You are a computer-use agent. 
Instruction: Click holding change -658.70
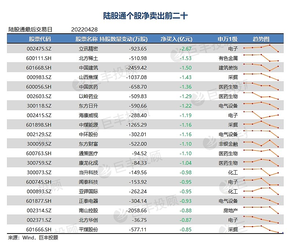click(138, 87)
